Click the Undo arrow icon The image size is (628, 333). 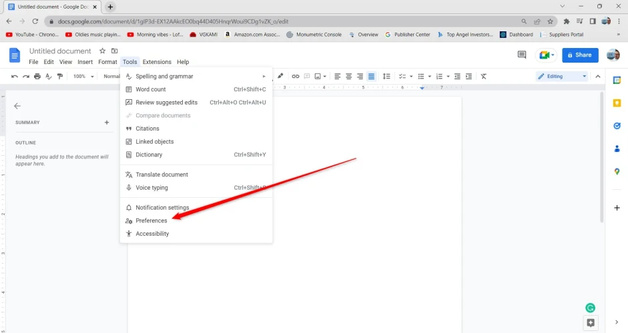tap(14, 77)
